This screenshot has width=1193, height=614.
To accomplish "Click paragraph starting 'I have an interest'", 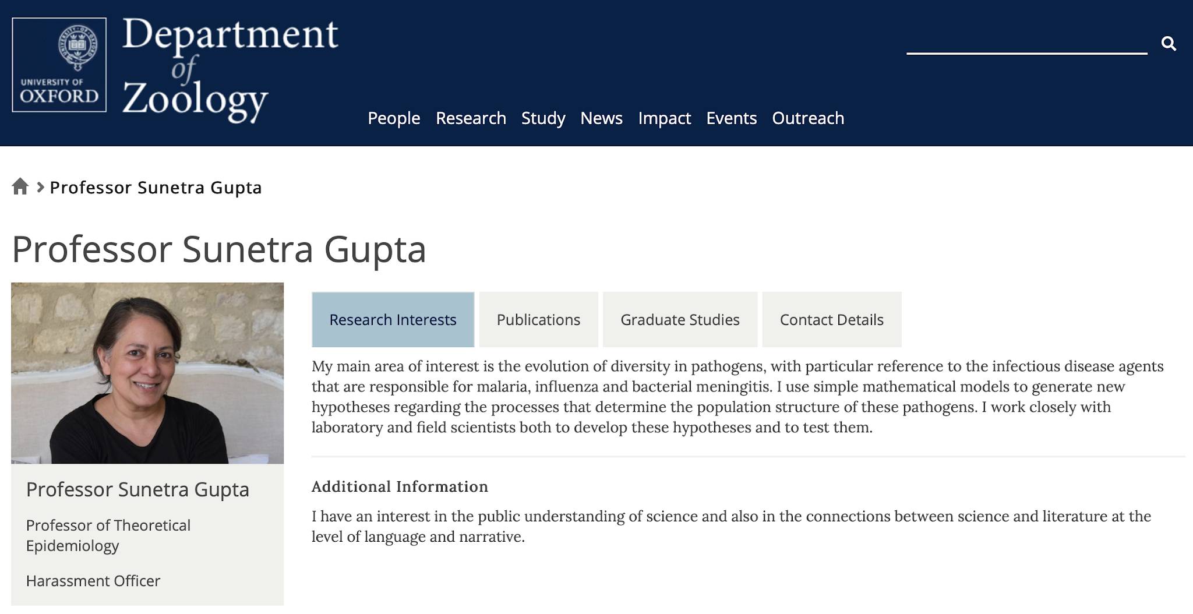I will click(731, 527).
